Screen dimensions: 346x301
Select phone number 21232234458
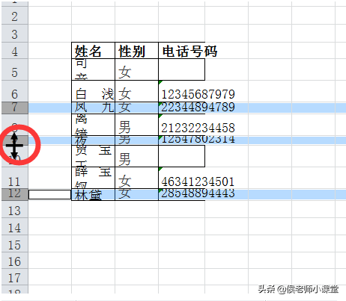[x=198, y=128]
